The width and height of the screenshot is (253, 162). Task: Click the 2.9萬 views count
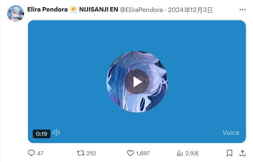pyautogui.click(x=192, y=153)
